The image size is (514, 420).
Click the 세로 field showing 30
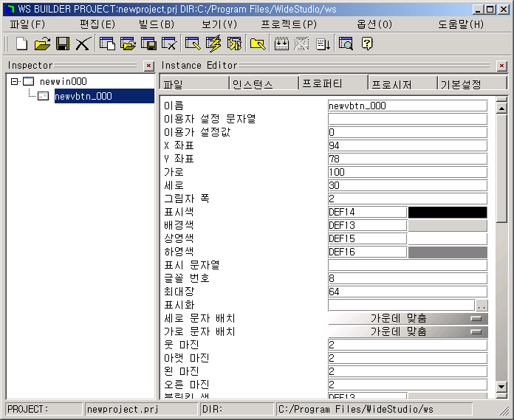[408, 185]
